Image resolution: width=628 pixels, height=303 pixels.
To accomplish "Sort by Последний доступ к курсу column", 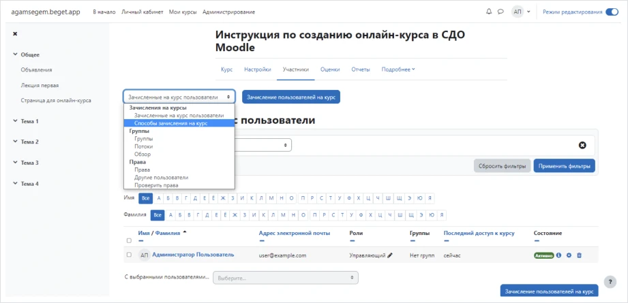I will tap(479, 233).
